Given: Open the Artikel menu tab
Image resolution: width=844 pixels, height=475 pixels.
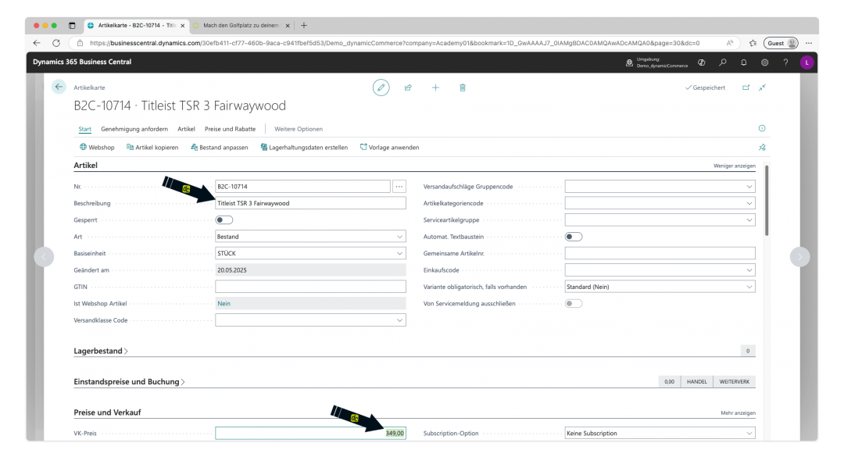Looking at the screenshot, I should 186,129.
